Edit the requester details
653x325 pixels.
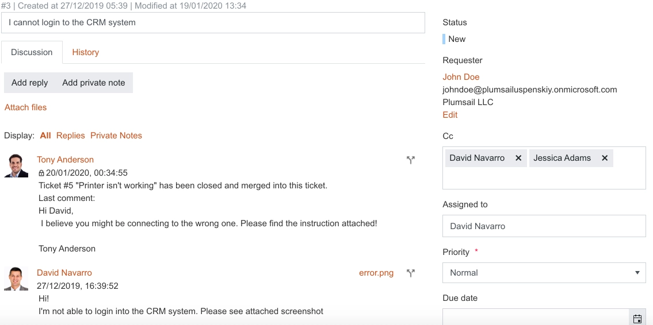click(x=450, y=115)
